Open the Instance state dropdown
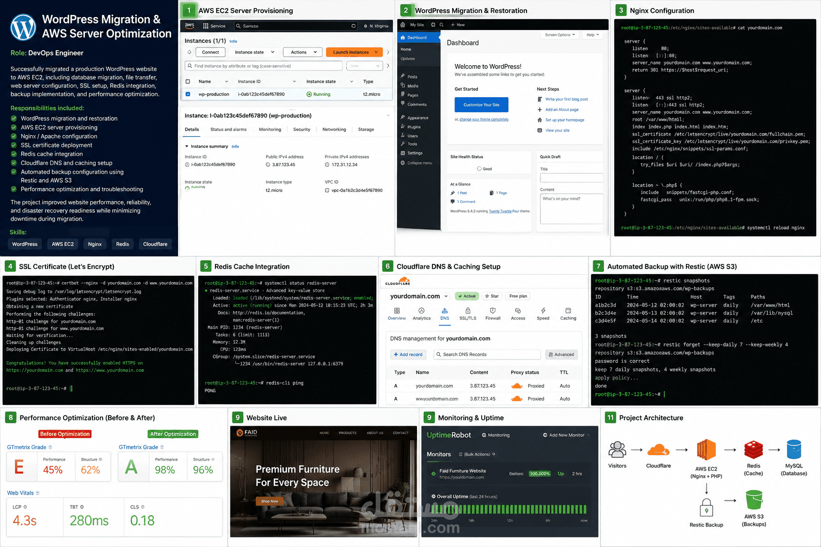Viewport: 821px width, 547px height. [254, 52]
